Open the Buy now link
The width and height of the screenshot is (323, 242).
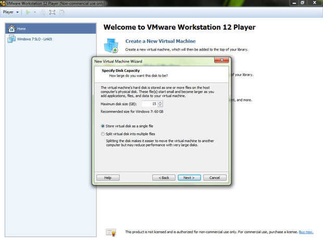point(306,232)
